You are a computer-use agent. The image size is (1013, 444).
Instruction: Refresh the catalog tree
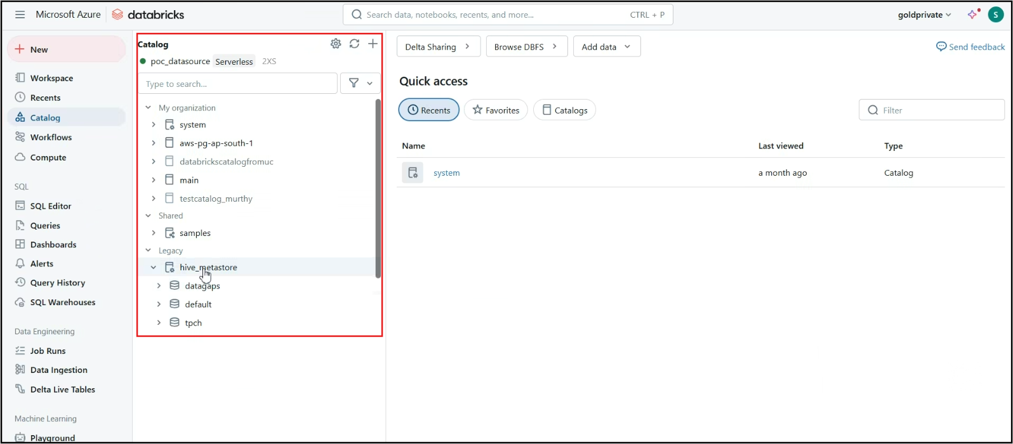354,44
